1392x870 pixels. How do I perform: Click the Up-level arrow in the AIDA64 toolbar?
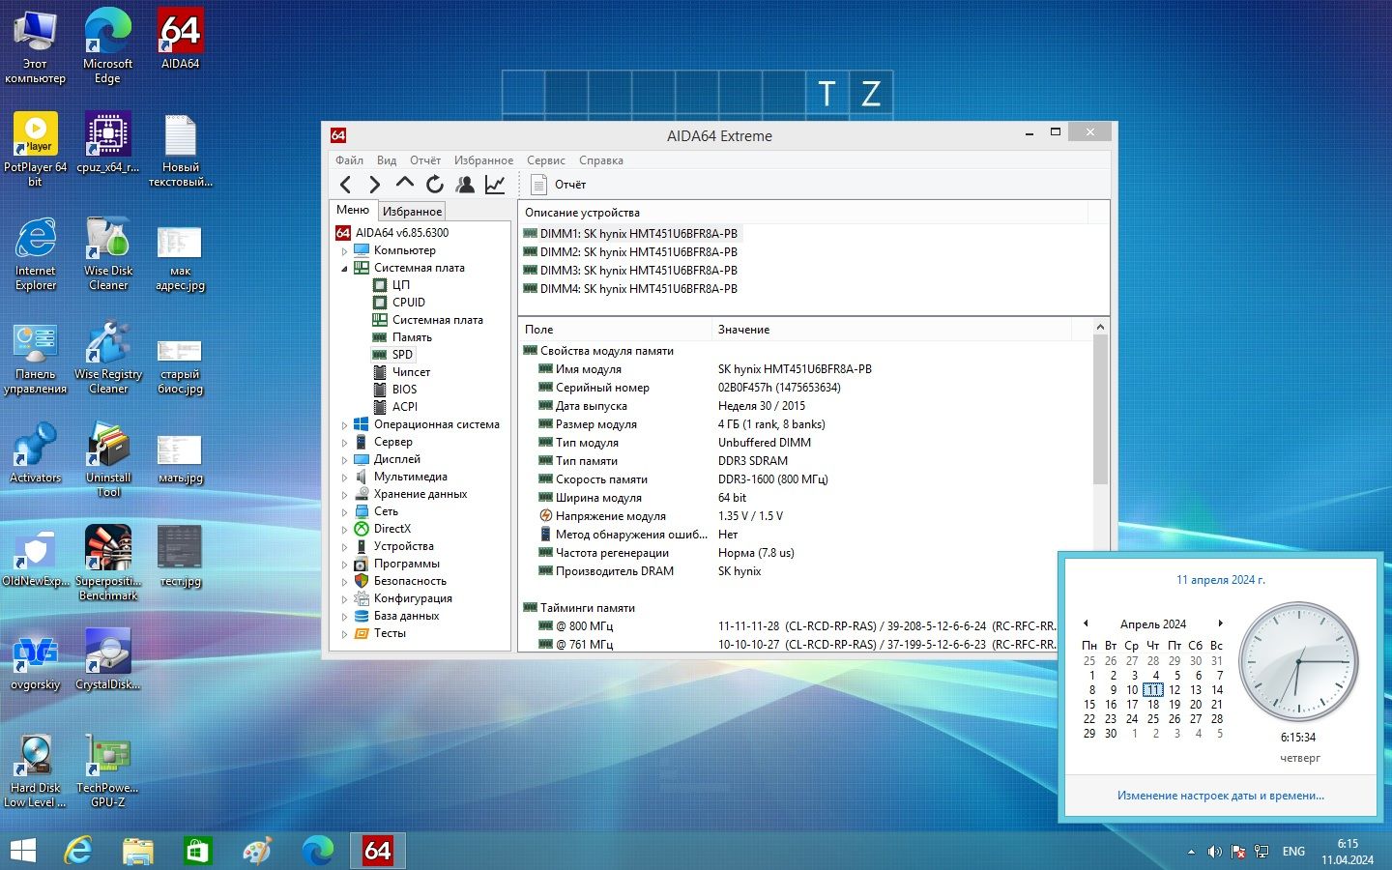coord(405,183)
